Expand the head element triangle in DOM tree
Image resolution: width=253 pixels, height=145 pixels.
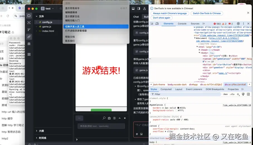(200, 50)
